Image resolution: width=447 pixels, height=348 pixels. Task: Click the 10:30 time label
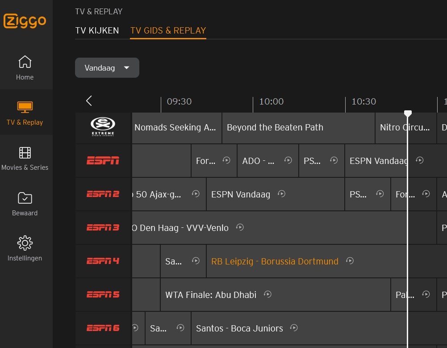(x=364, y=101)
